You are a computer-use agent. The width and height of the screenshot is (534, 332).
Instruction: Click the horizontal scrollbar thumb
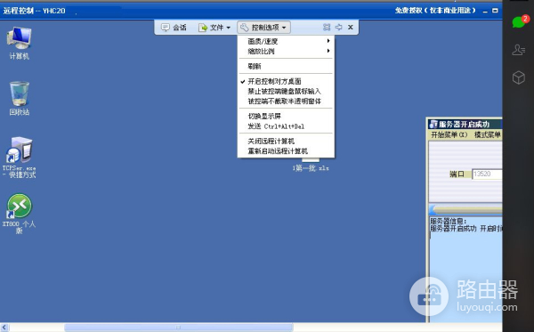[179, 328]
